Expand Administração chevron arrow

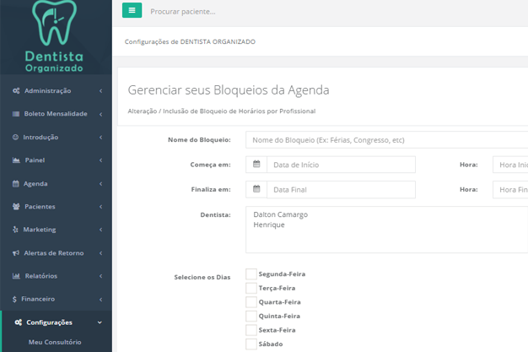[100, 91]
